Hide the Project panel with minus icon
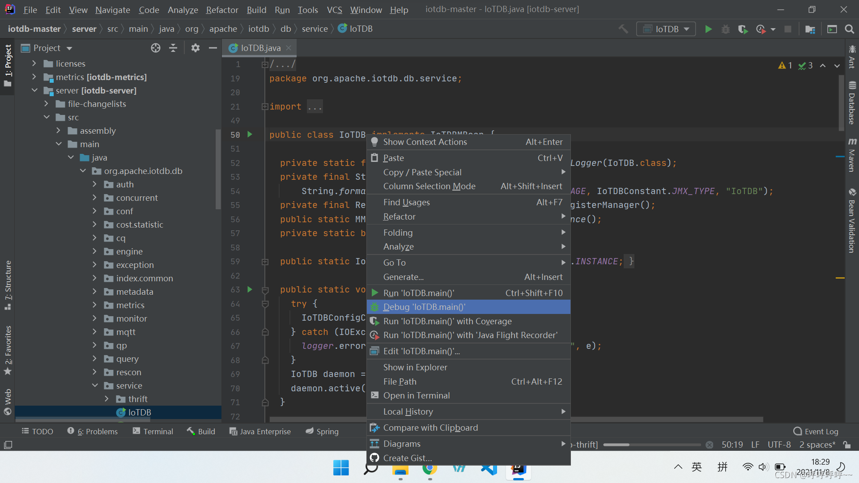The width and height of the screenshot is (859, 483). pyautogui.click(x=213, y=48)
